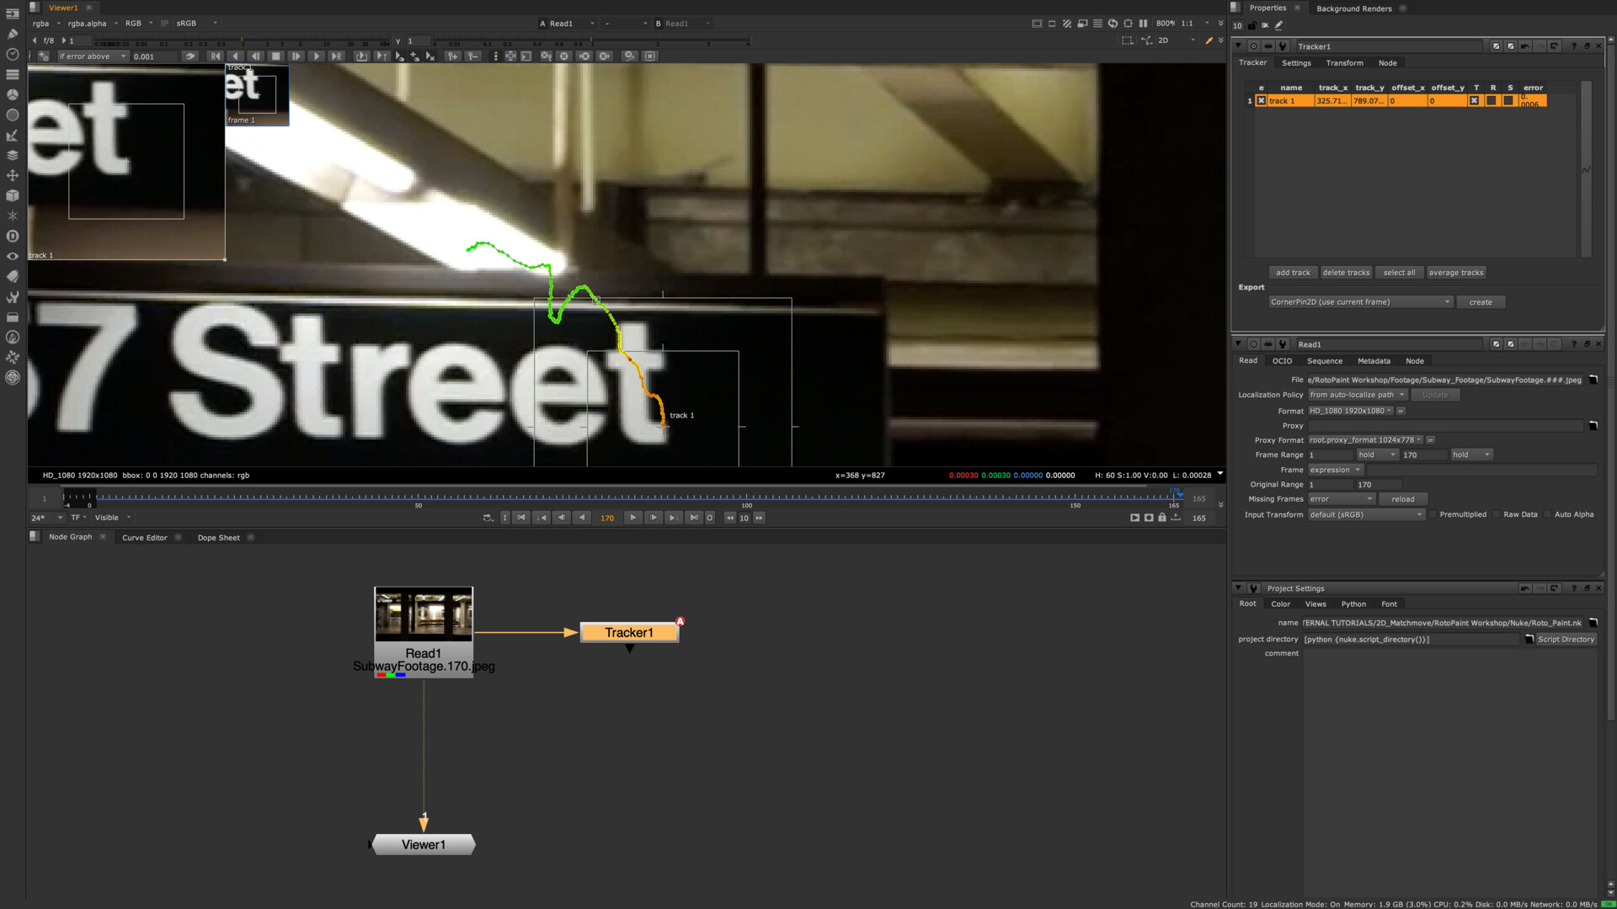Open the CornerPin2D export dropdown

point(1360,302)
